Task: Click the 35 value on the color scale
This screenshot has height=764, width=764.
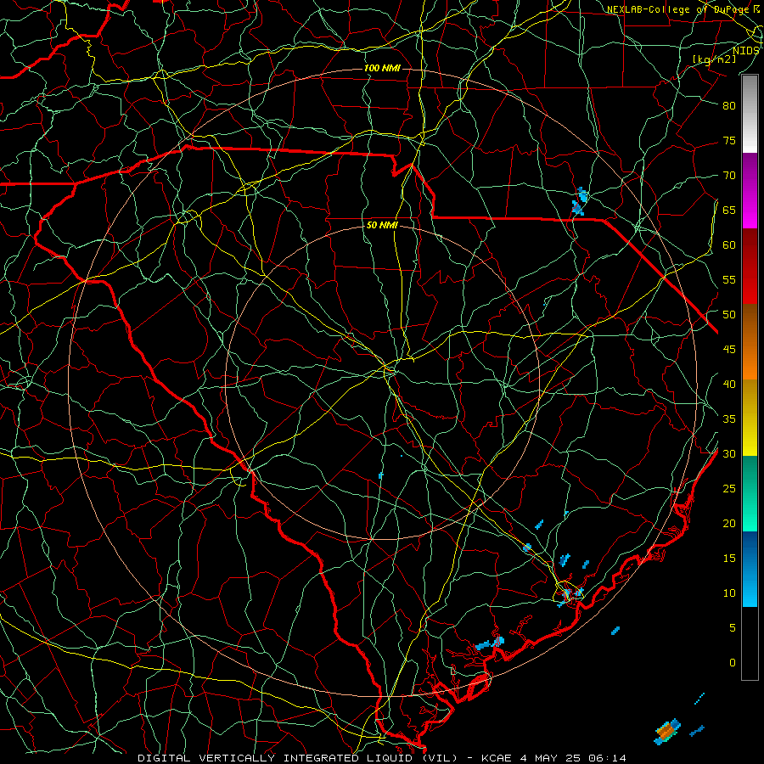Action: pyautogui.click(x=729, y=419)
